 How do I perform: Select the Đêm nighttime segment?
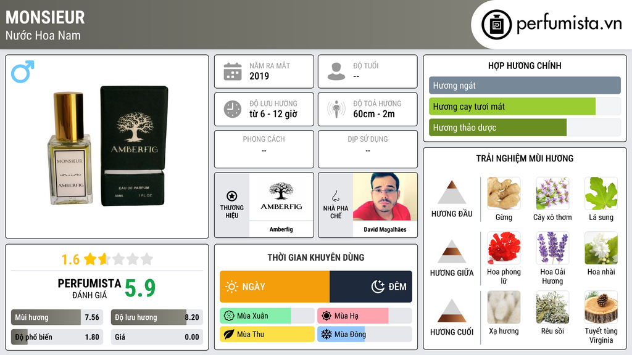[371, 287]
